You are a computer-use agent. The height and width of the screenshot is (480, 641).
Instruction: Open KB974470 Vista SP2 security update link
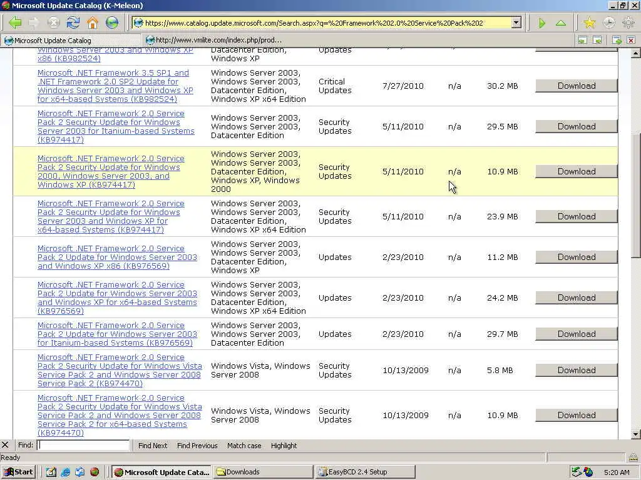(120, 370)
